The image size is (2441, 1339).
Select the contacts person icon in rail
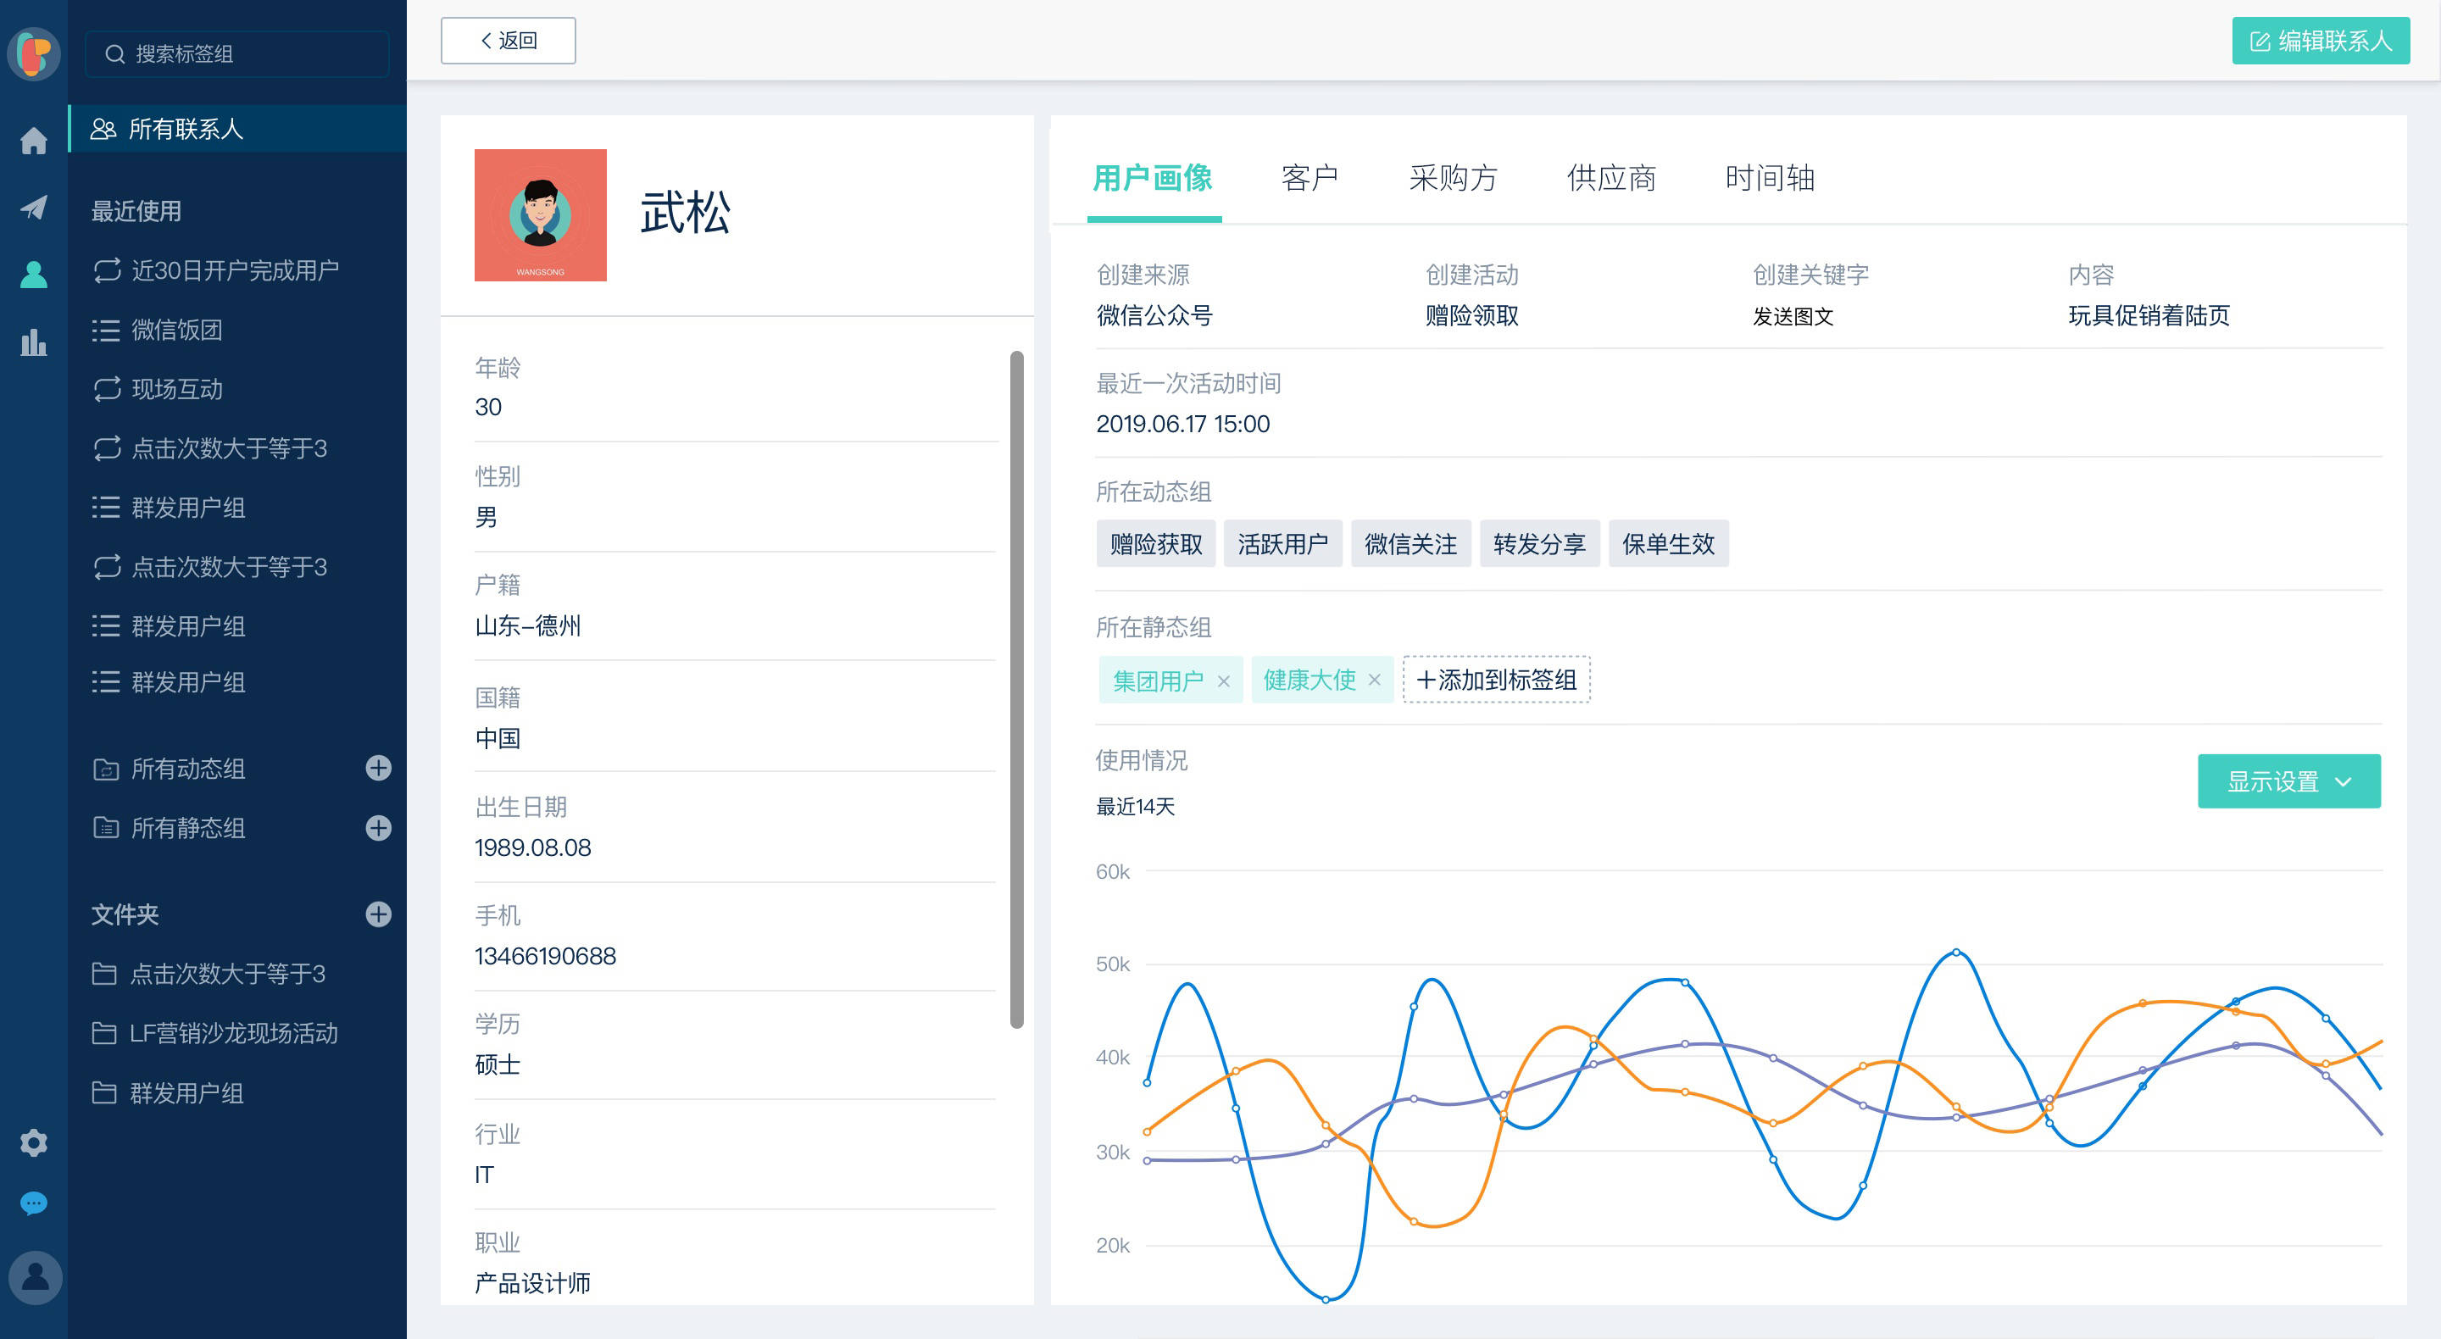(33, 274)
